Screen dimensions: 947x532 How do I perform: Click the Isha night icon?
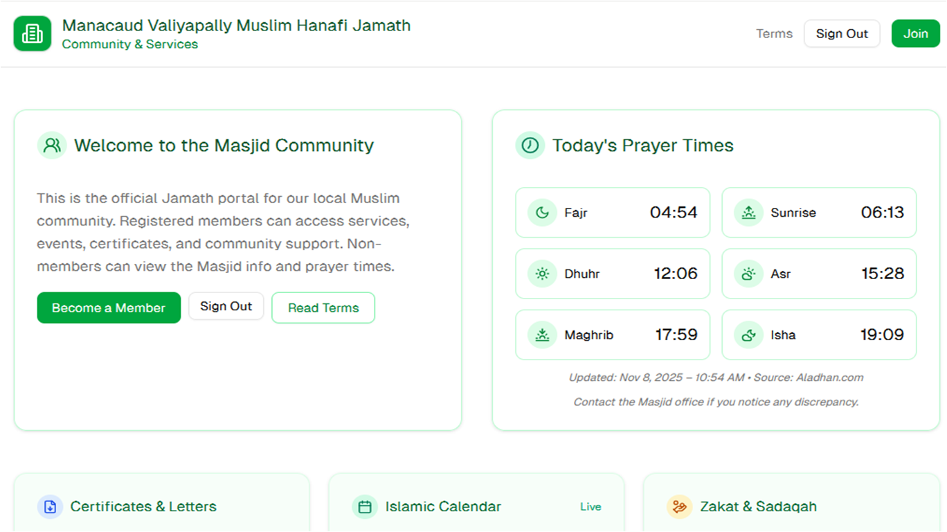coord(748,335)
